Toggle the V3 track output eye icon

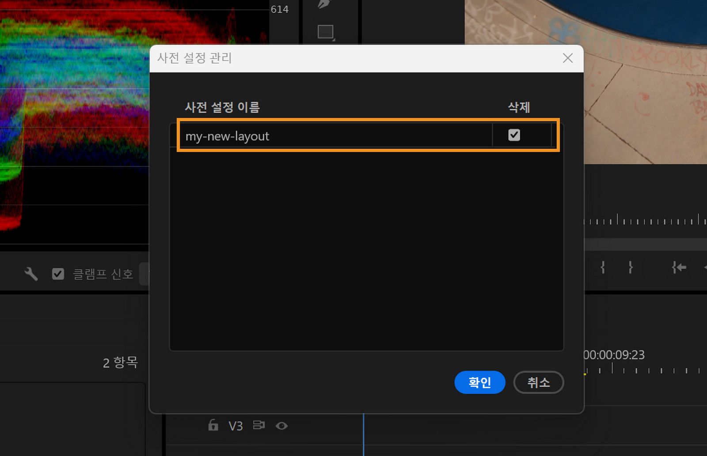(x=282, y=426)
